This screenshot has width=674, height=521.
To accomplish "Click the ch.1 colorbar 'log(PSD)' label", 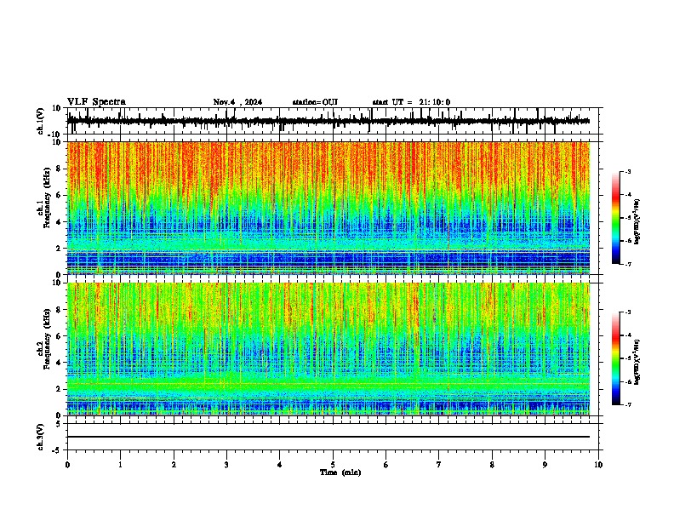I will 637,222.
